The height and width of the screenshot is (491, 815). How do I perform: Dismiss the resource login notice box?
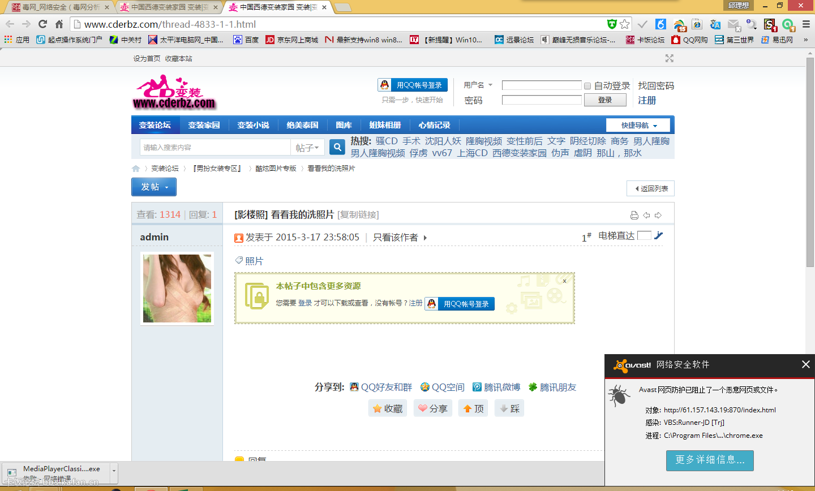(x=564, y=281)
